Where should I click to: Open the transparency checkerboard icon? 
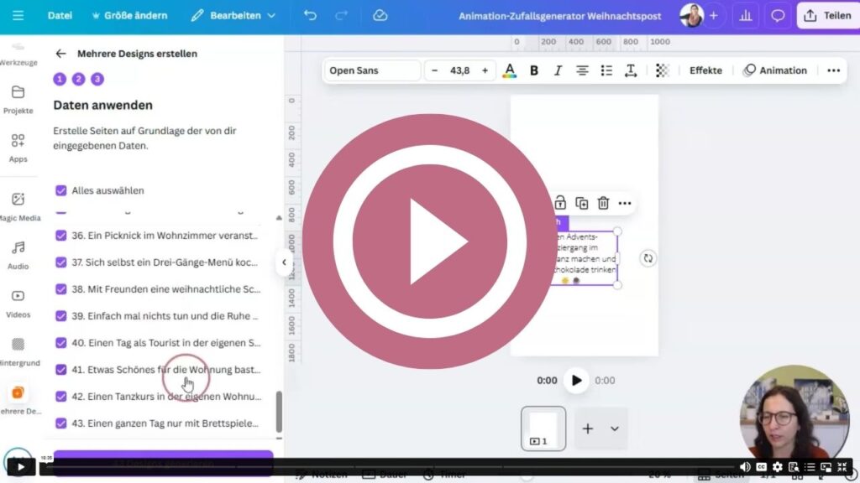(x=662, y=70)
